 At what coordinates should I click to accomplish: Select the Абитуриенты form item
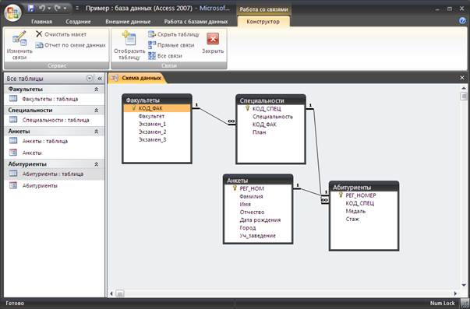(55, 186)
